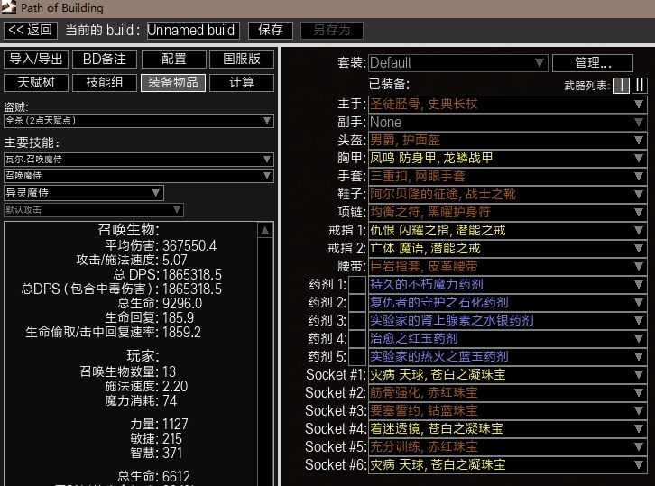
Task: Click the 管理... manage sets button
Action: tap(593, 63)
